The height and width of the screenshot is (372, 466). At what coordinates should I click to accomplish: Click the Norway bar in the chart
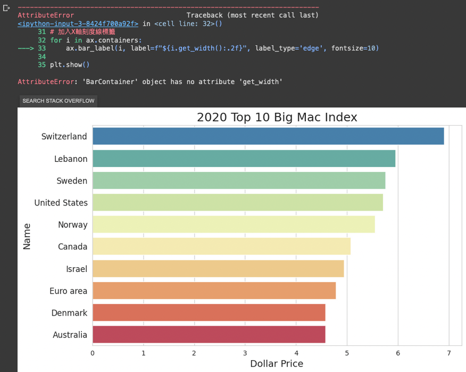pyautogui.click(x=234, y=225)
